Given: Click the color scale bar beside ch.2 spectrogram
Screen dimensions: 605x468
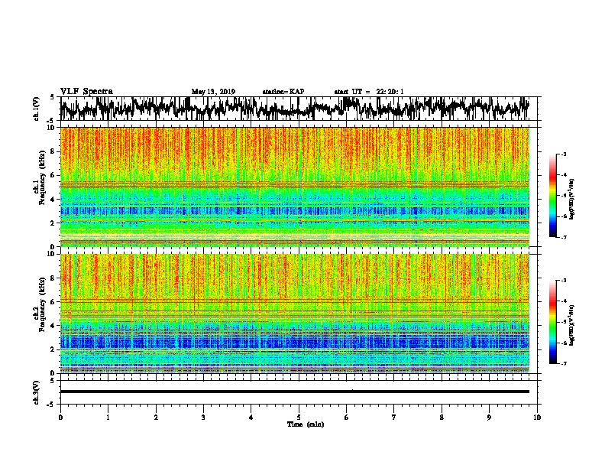Looking at the screenshot, I should click(x=552, y=322).
